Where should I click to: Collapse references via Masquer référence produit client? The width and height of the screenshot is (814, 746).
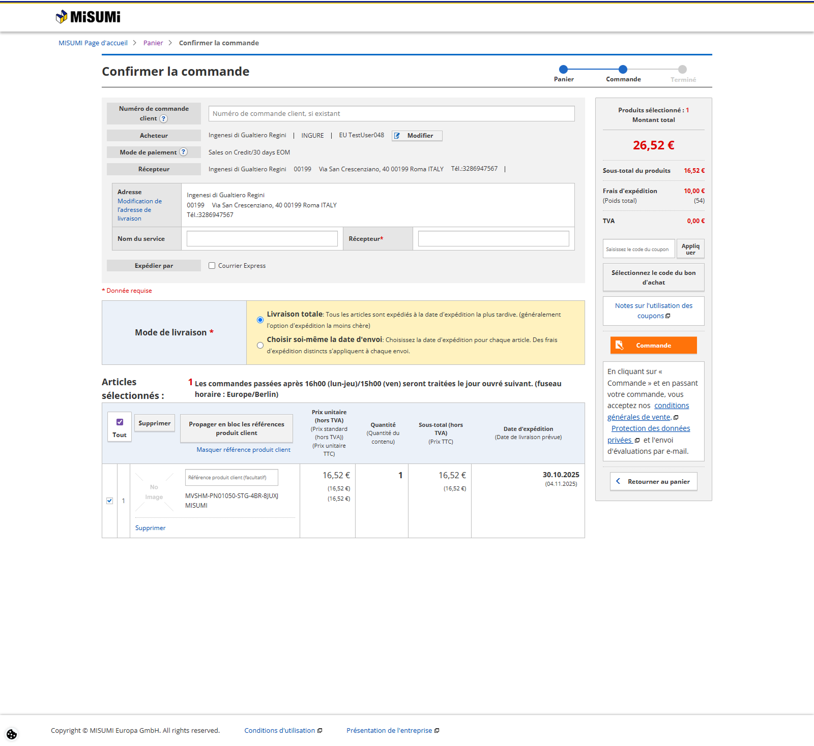coord(243,450)
